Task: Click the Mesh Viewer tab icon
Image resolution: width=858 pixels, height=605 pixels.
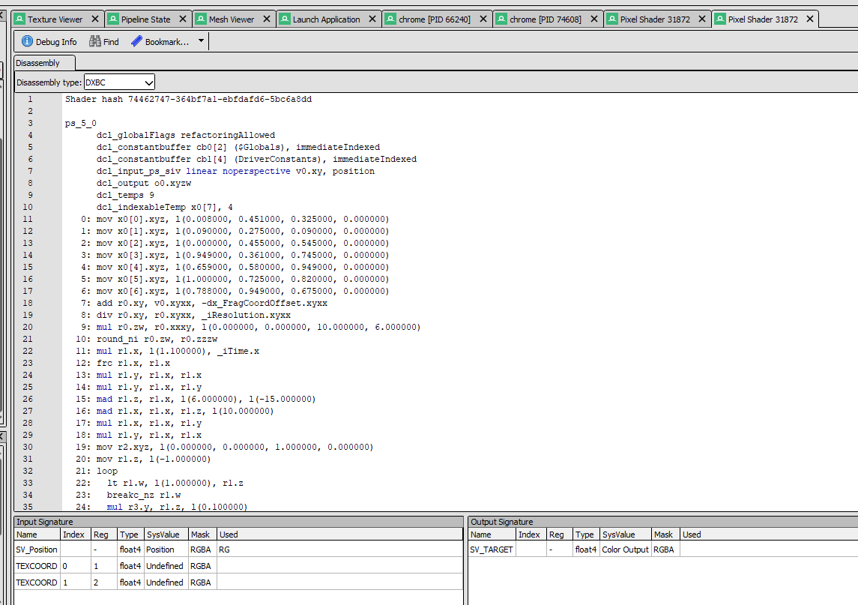Action: (201, 19)
